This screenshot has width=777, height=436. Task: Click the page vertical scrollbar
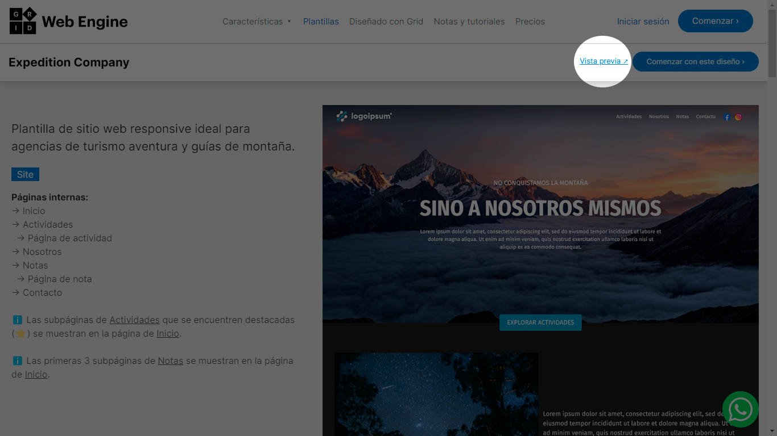coord(772,218)
